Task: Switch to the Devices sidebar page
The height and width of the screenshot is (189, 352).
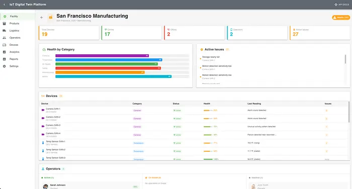Action: pyautogui.click(x=17, y=45)
